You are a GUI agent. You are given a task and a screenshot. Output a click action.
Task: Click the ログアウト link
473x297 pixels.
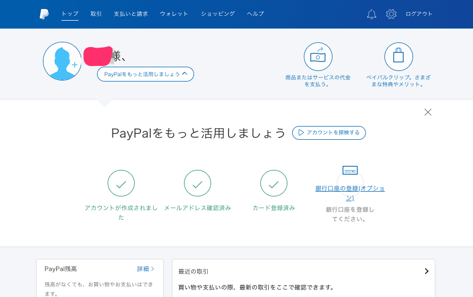click(419, 14)
